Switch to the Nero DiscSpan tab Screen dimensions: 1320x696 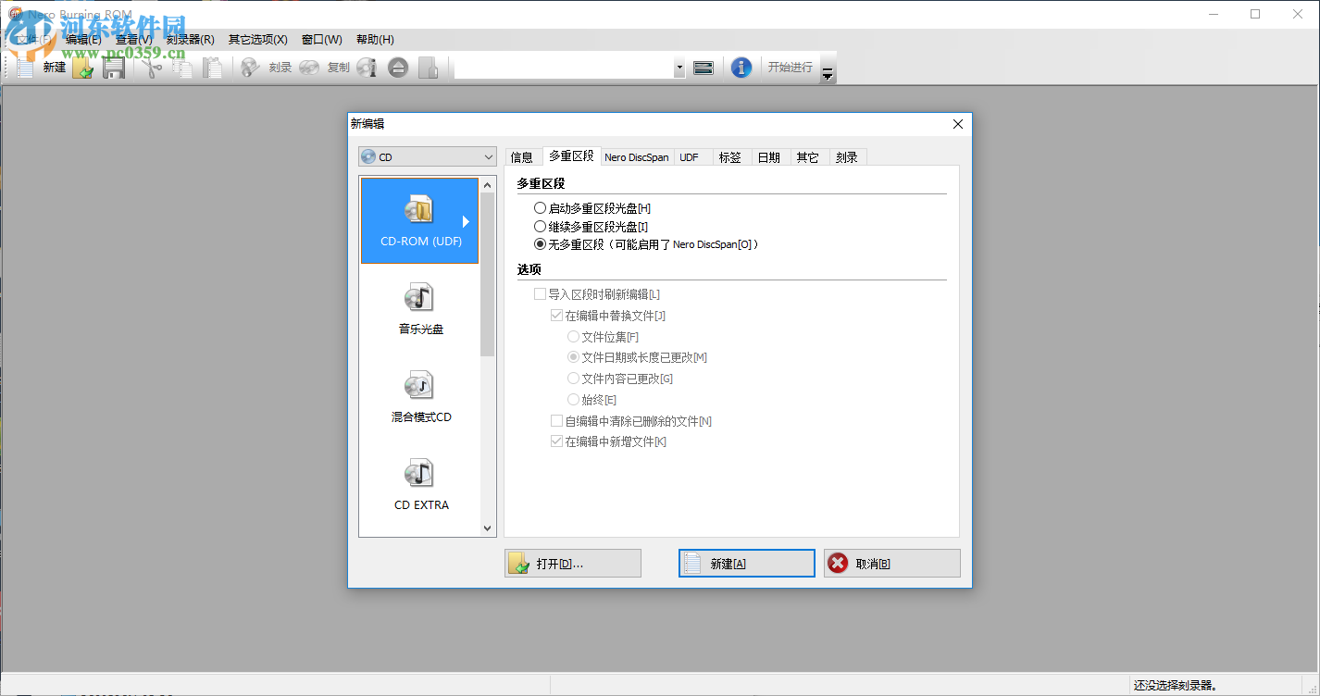pyautogui.click(x=637, y=157)
